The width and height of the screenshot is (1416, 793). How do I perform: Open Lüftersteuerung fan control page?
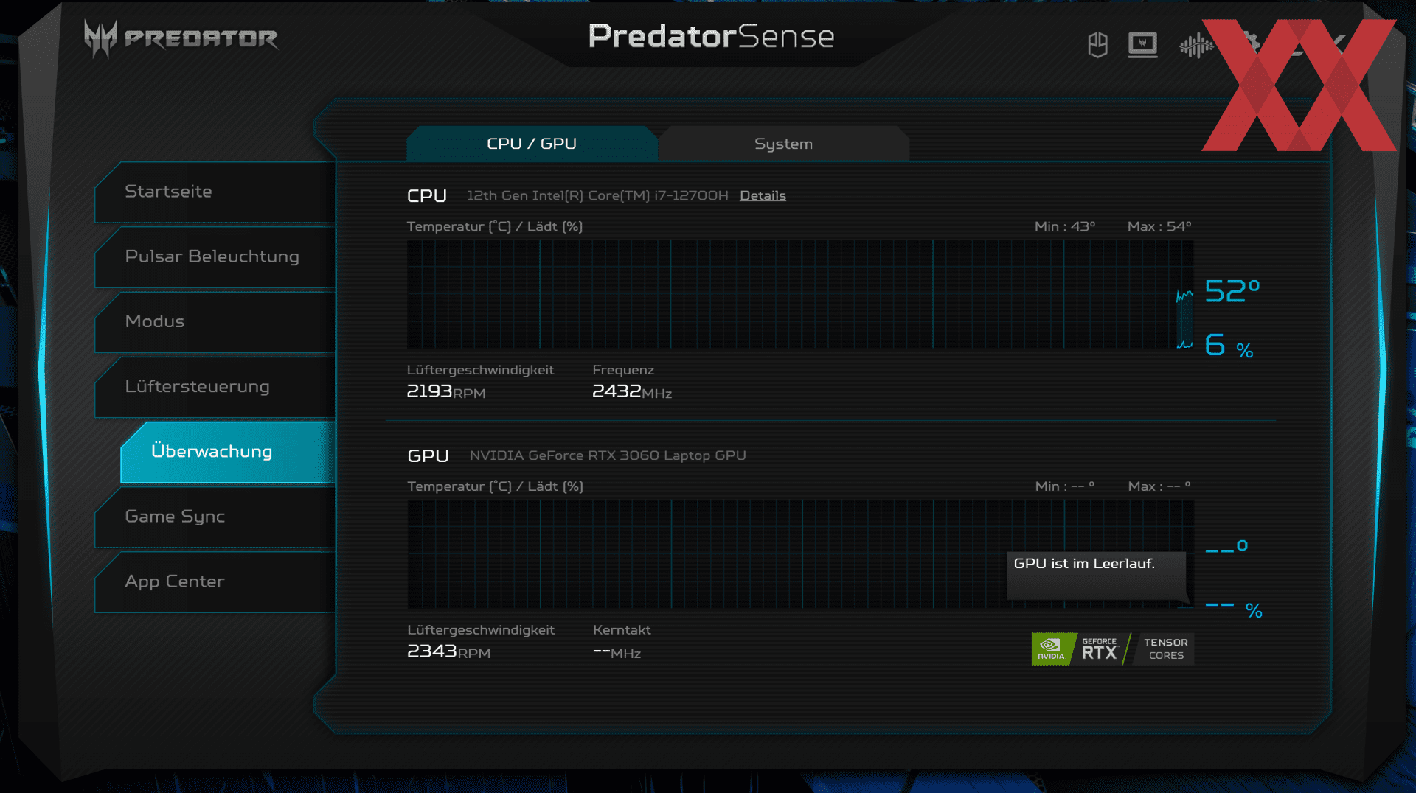tap(215, 386)
